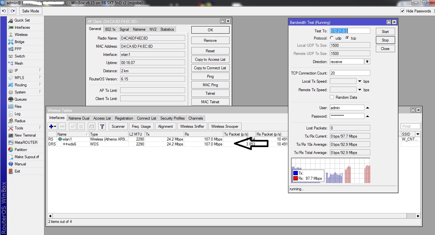Open column chooser dropdown beside SSID
Viewport: 435px width, 235px height.
tap(418, 134)
